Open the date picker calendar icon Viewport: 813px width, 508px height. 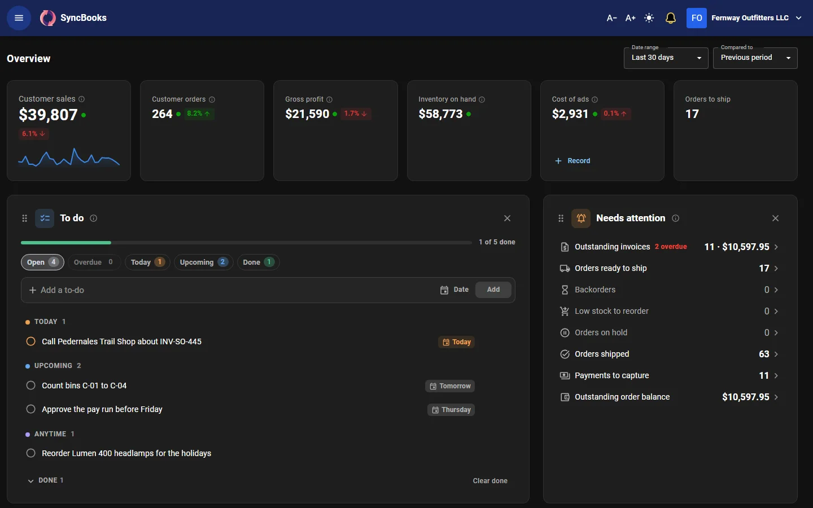444,290
